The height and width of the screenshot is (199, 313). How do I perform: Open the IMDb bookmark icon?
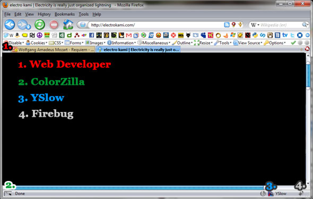(x=181, y=36)
